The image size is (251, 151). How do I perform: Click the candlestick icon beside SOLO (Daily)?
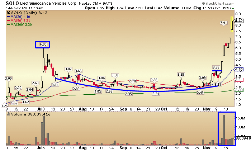(9, 13)
